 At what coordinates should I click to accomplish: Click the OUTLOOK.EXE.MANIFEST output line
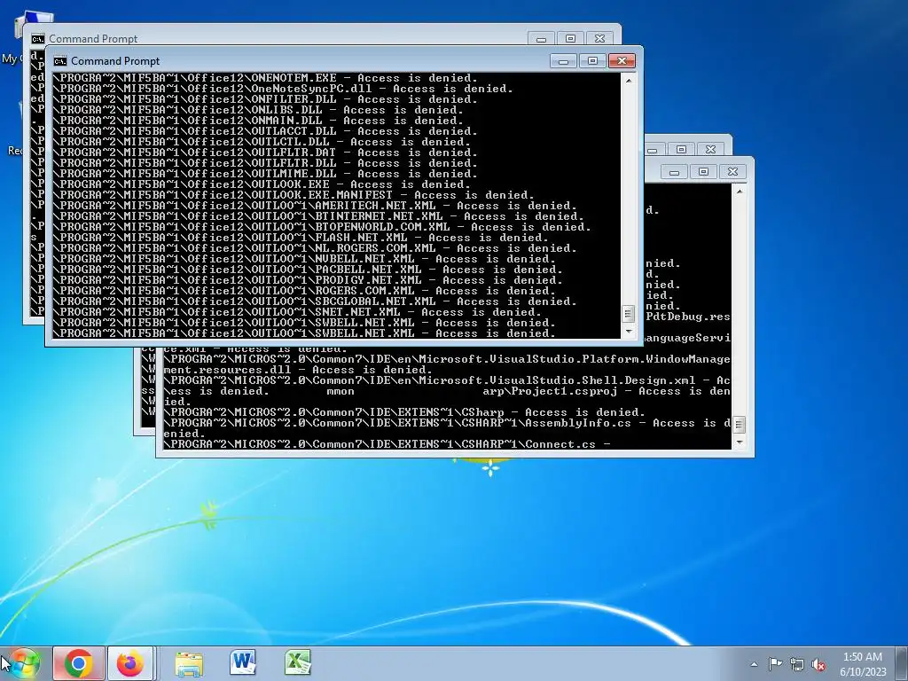294,195
